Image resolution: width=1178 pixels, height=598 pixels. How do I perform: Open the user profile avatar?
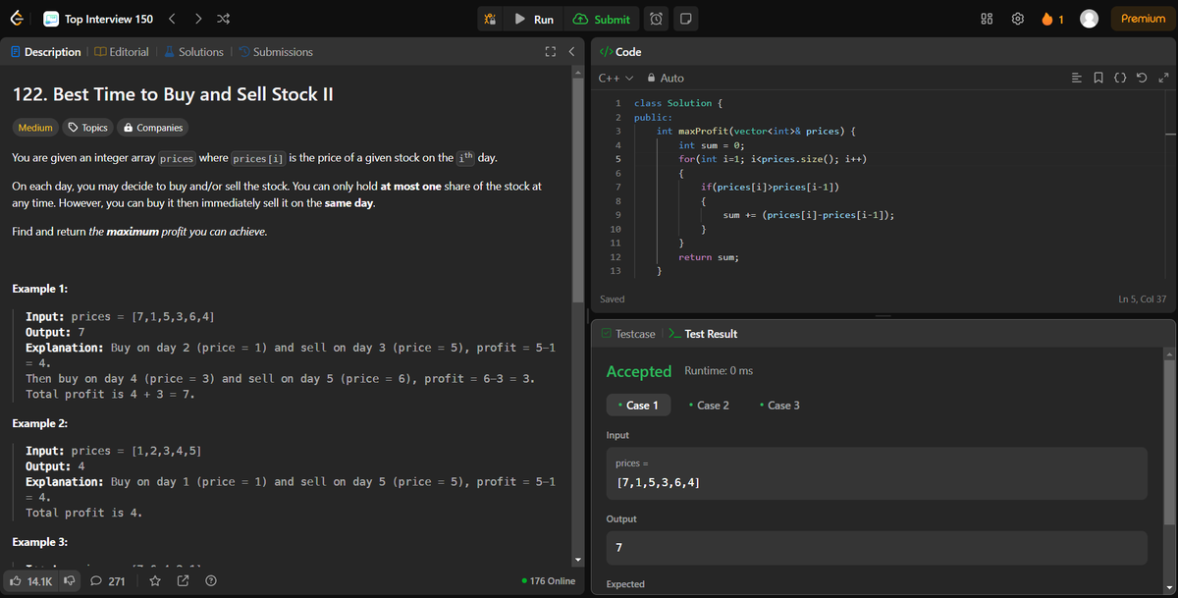[1088, 20]
